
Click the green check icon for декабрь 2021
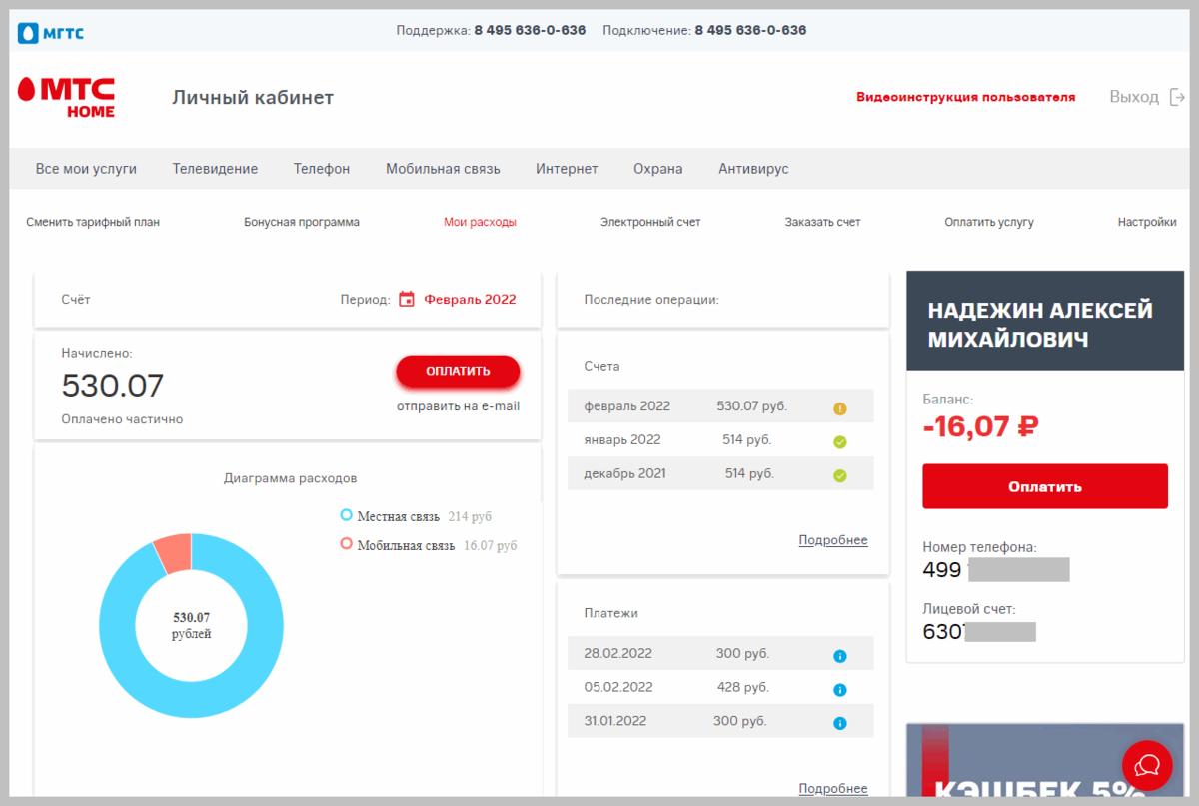click(x=839, y=475)
